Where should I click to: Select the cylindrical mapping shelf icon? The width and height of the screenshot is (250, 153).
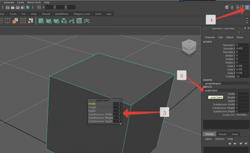48,21
